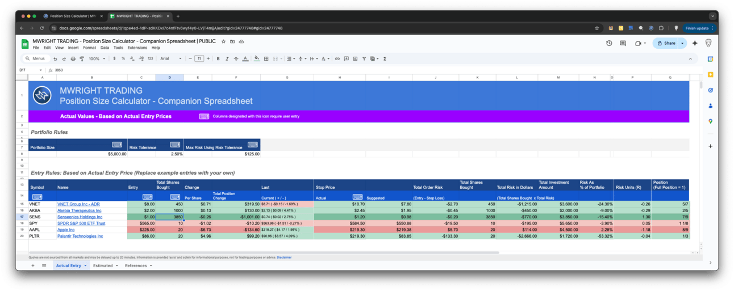
Task: Open the All Sheets list button
Action: 44,265
